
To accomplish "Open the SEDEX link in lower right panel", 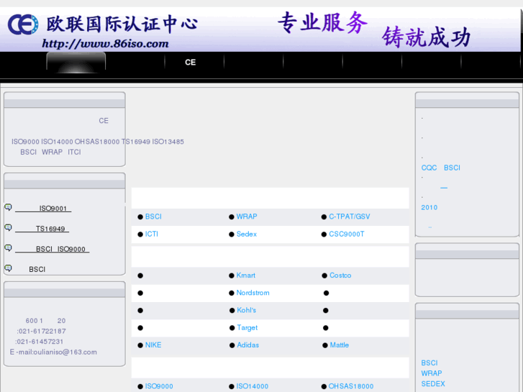I will (433, 383).
